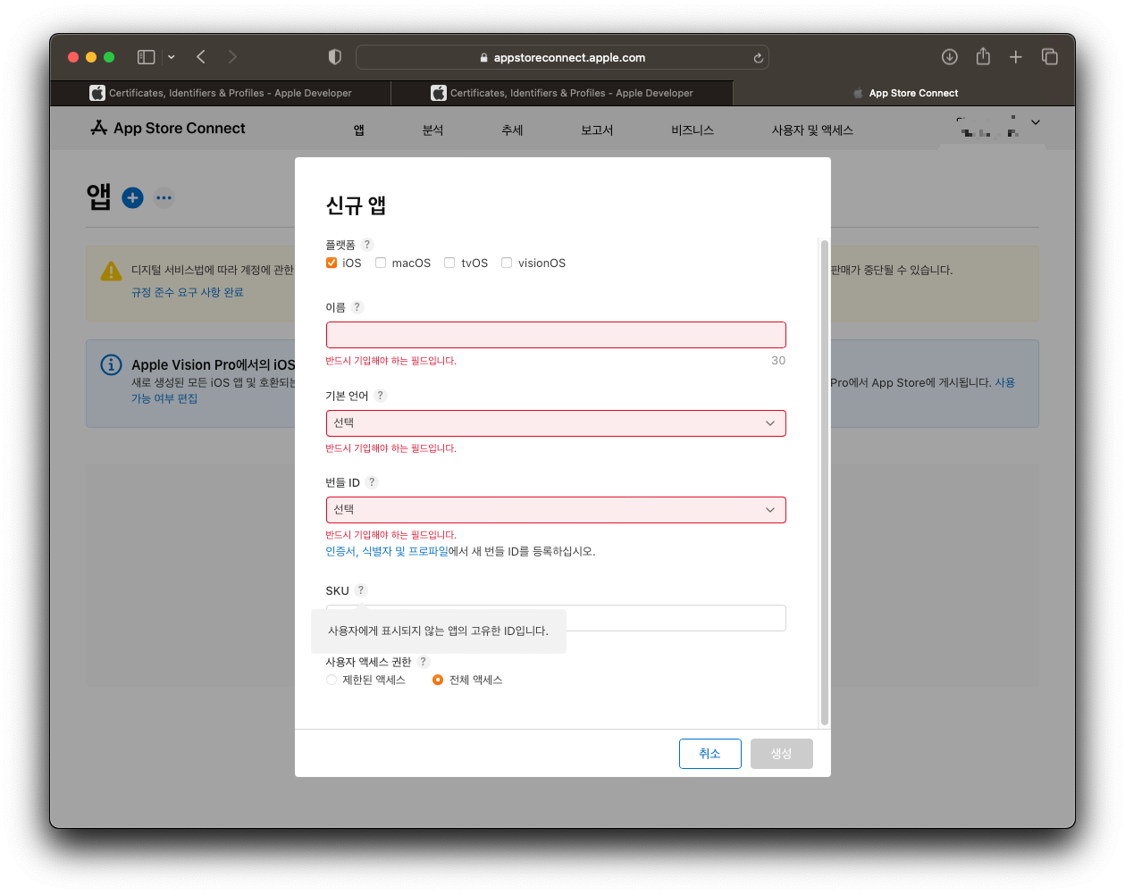Open the 보고서 navigation menu item
Screen dimensions: 1125x894
pos(597,130)
